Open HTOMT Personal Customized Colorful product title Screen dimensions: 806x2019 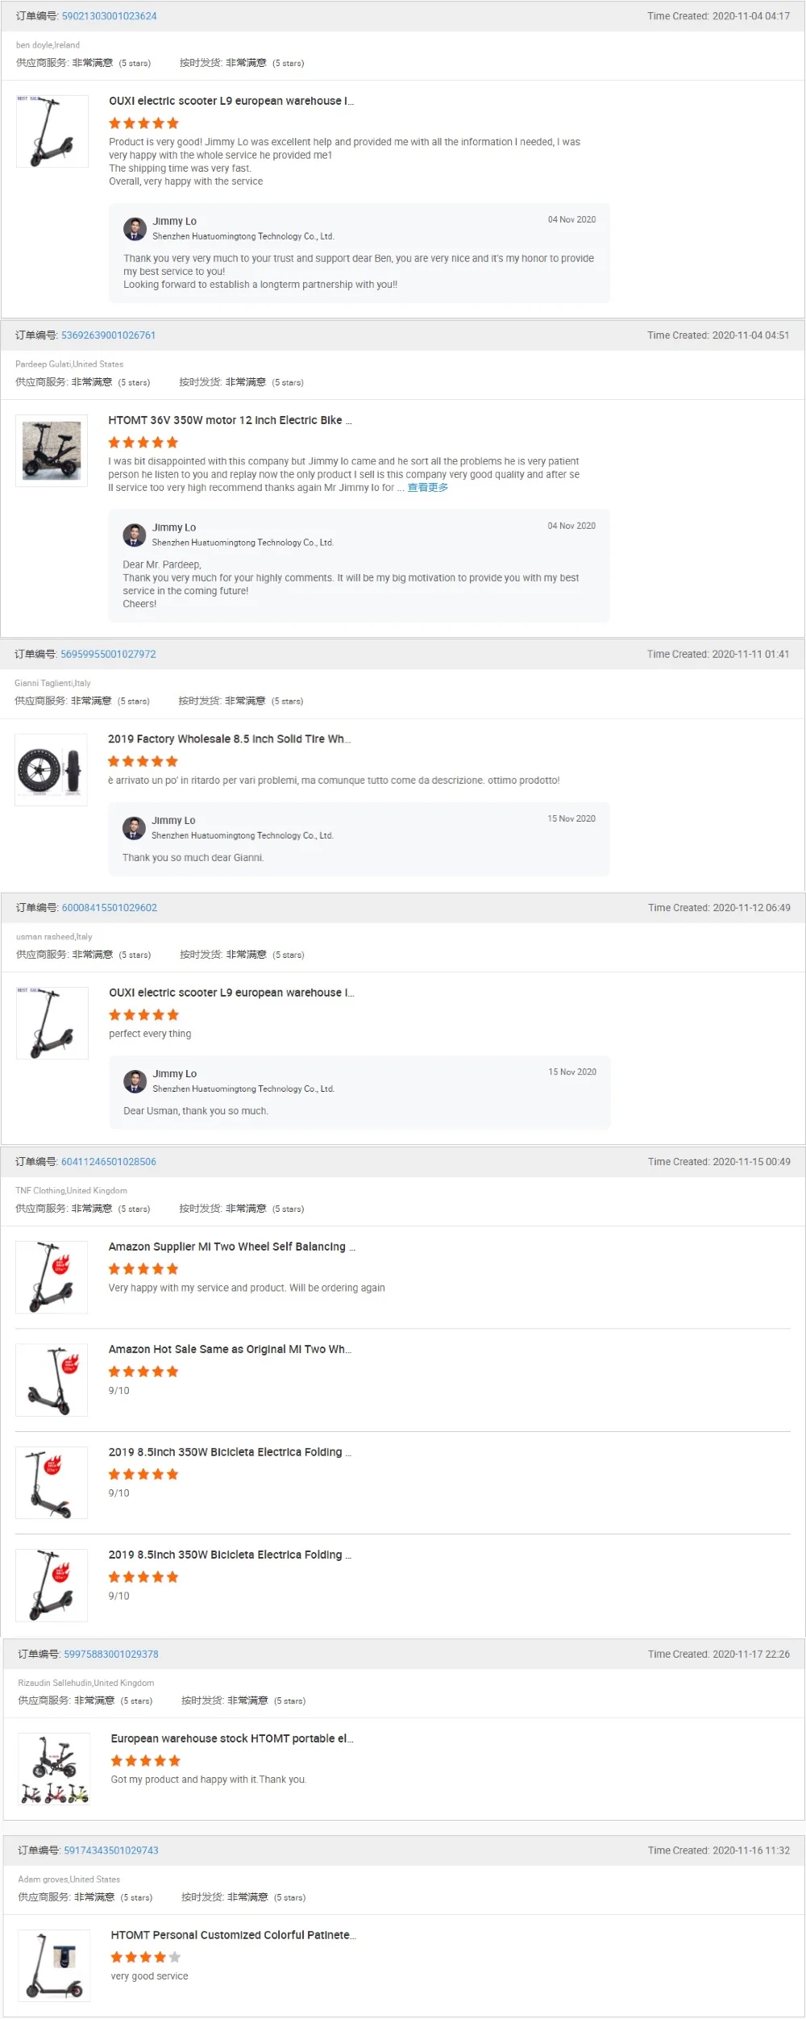point(233,1935)
